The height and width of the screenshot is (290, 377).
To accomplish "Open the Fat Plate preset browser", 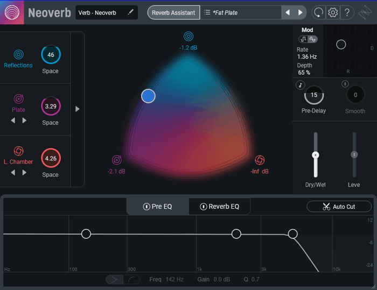I will click(x=240, y=12).
